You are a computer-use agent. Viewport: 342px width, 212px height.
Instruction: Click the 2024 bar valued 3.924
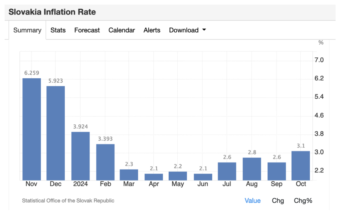point(80,156)
